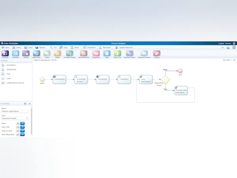The height and width of the screenshot is (178, 237).
Task: Collapse the ribbon with up chevron
Action: 222,47
